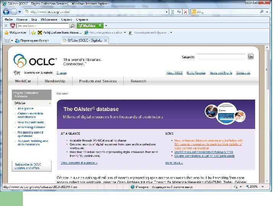The height and width of the screenshot is (206, 275).
Task: Open Коллекция веб-фрагментов favorite
Action: [x=149, y=32]
